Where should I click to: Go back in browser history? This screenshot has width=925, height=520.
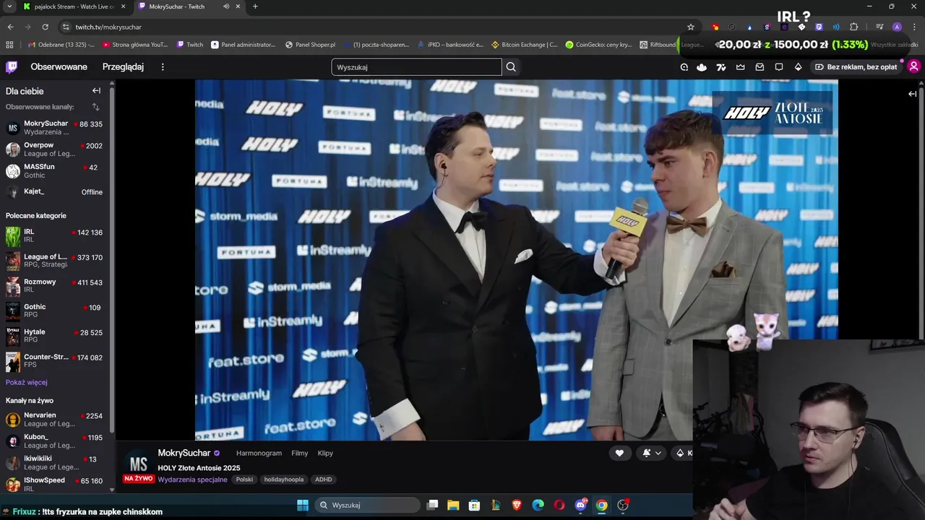pyautogui.click(x=10, y=27)
